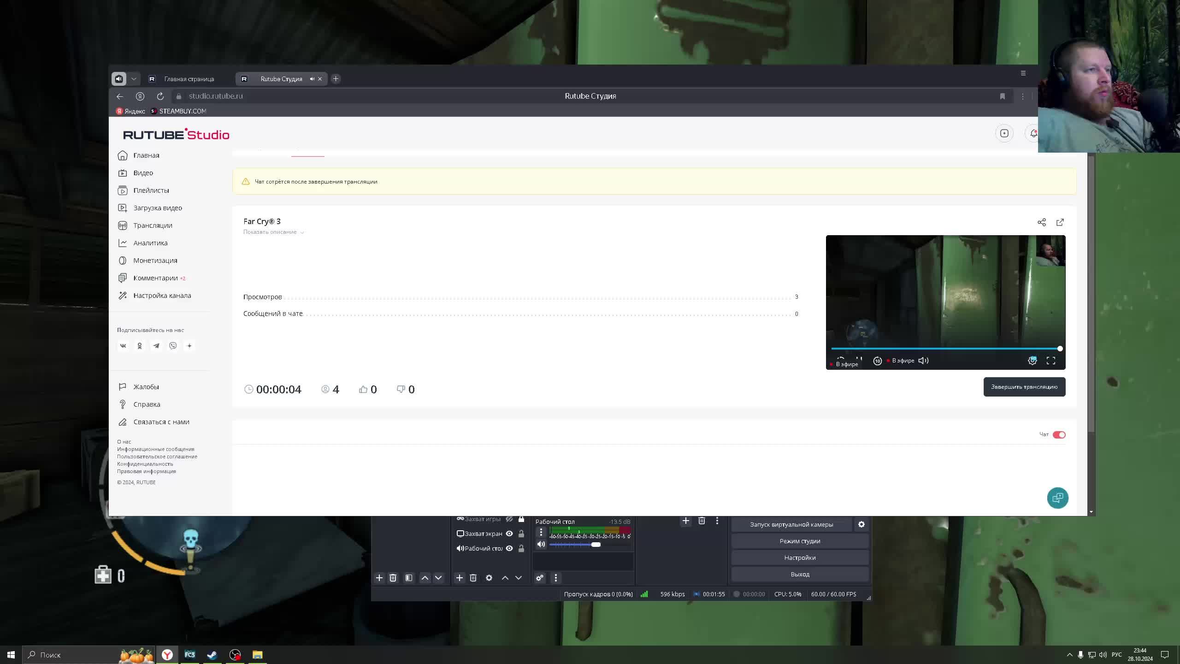Unlock the Захват игры source
The width and height of the screenshot is (1180, 664).
tap(521, 519)
